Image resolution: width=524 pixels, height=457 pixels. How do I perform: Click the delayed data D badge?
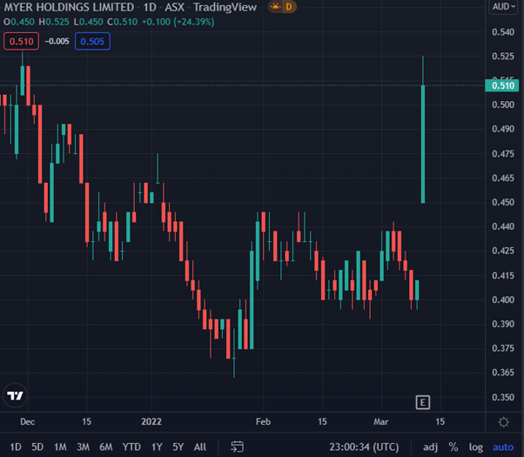click(289, 7)
